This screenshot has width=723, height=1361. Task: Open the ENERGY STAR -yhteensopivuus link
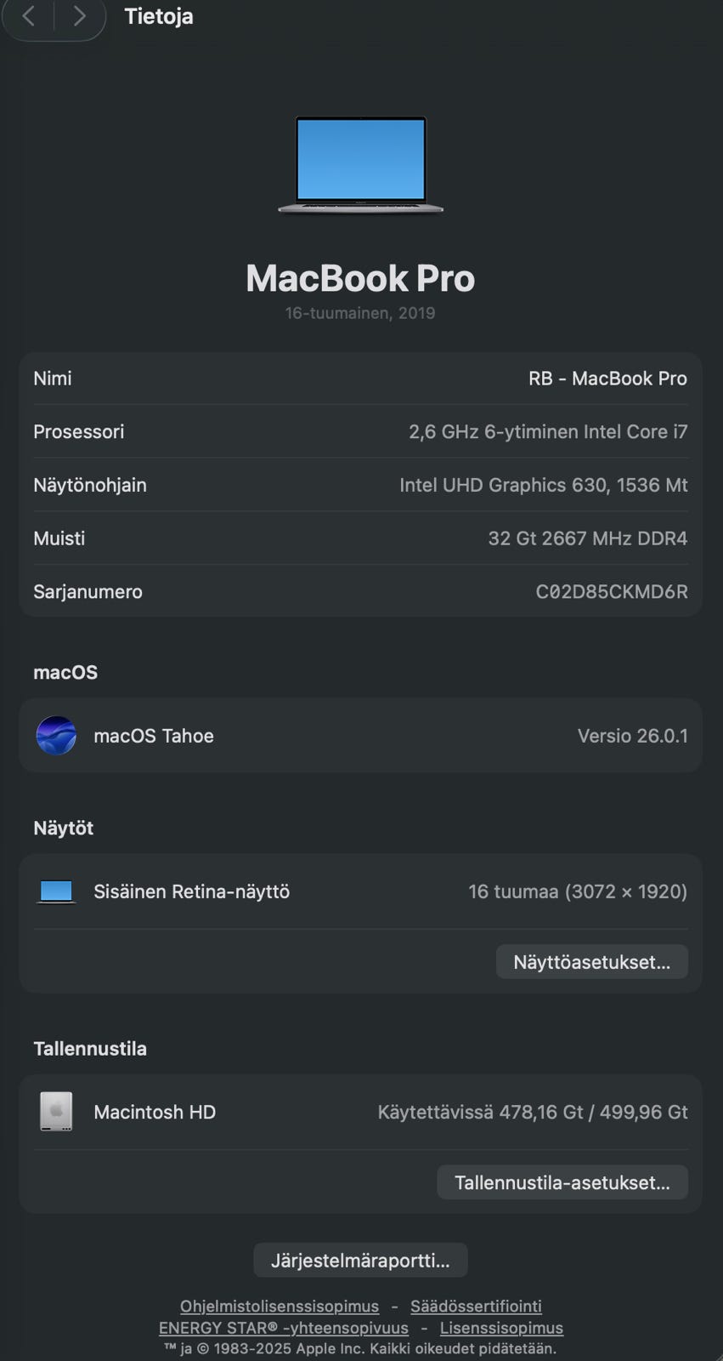[283, 1328]
